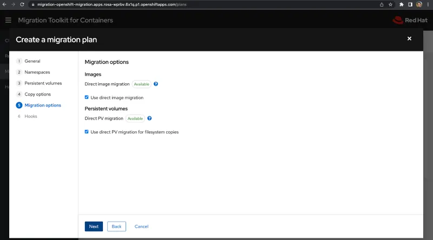Click help icon next to Direct image migration
The height and width of the screenshot is (240, 433).
pos(156,84)
